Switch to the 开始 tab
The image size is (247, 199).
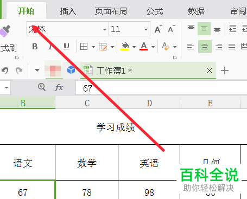coord(26,11)
